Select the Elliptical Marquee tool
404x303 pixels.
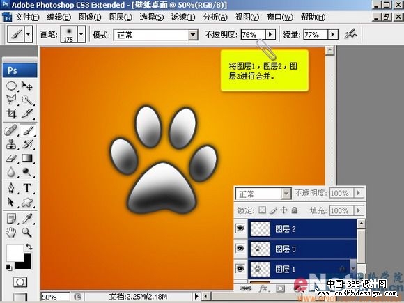(11, 86)
